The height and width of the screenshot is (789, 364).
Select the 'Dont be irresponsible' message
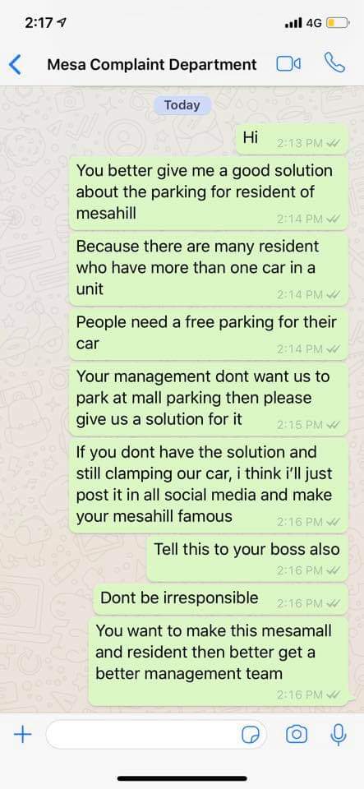[x=221, y=599]
